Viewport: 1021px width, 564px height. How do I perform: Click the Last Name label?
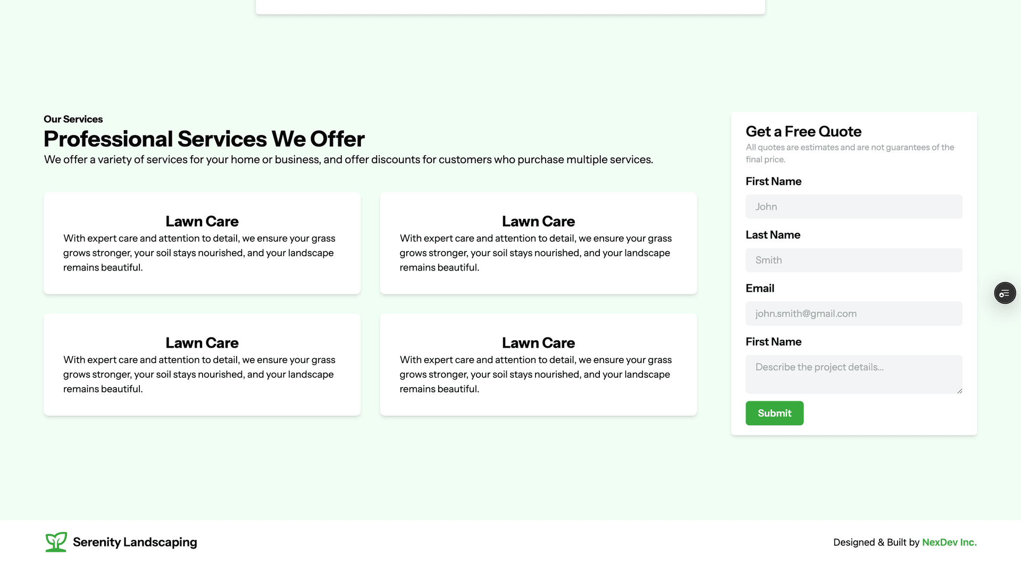click(x=773, y=235)
